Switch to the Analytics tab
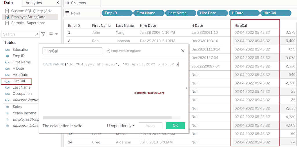Viewport: 297px width, 147px height. coord(34,3)
